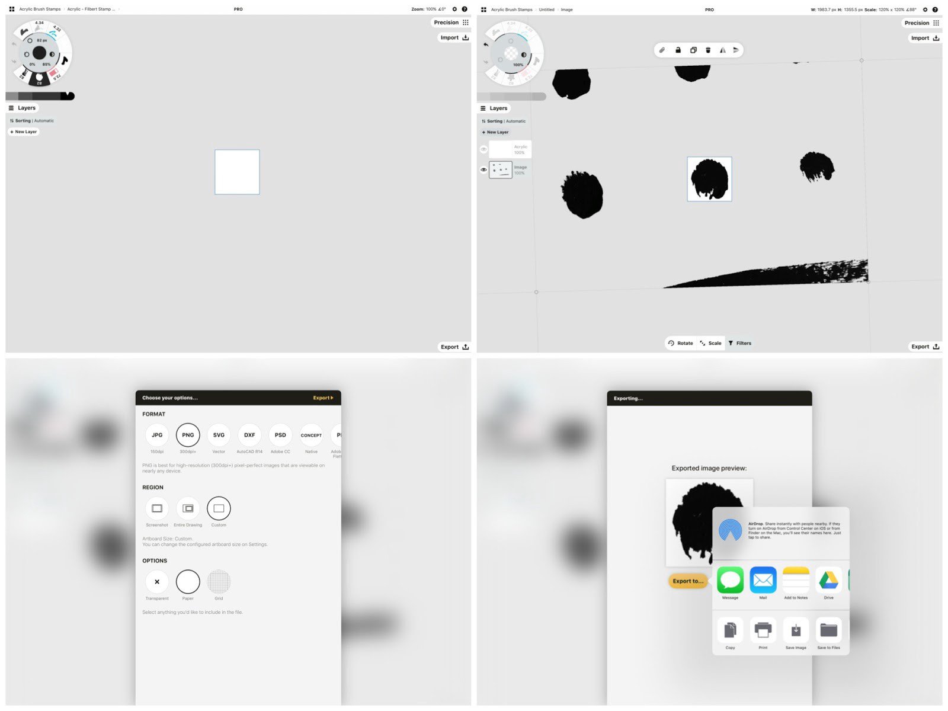Click the rightmost arrow-shaped icon in selection toolbar
The image size is (948, 711).
(736, 50)
